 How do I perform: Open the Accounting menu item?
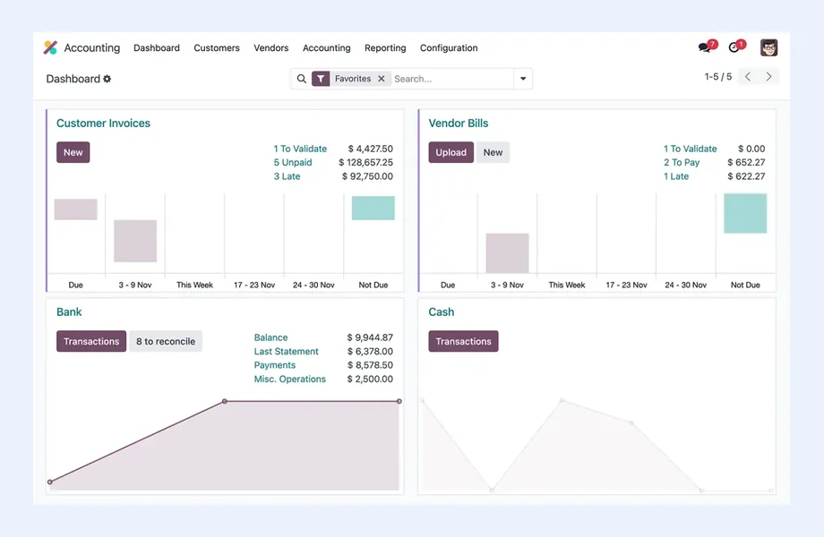coord(326,47)
